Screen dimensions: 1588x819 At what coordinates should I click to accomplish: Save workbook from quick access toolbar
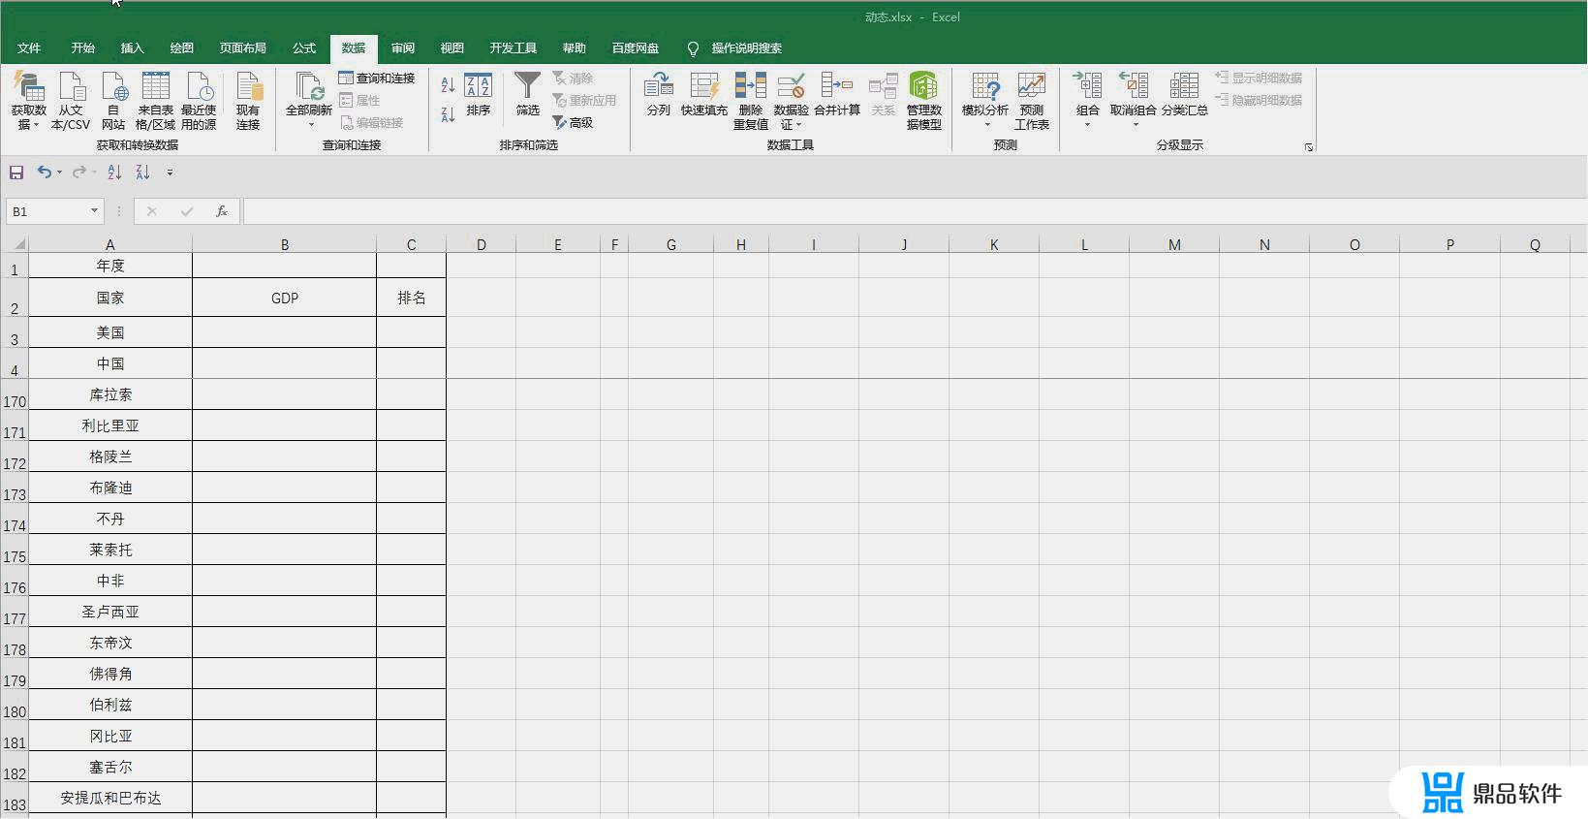(16, 173)
